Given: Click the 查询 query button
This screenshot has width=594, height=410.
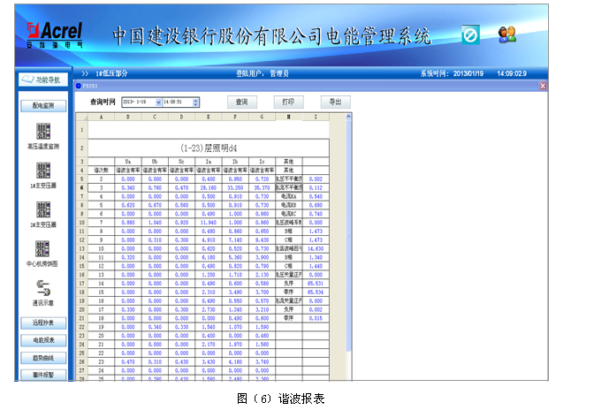Looking at the screenshot, I should [242, 102].
